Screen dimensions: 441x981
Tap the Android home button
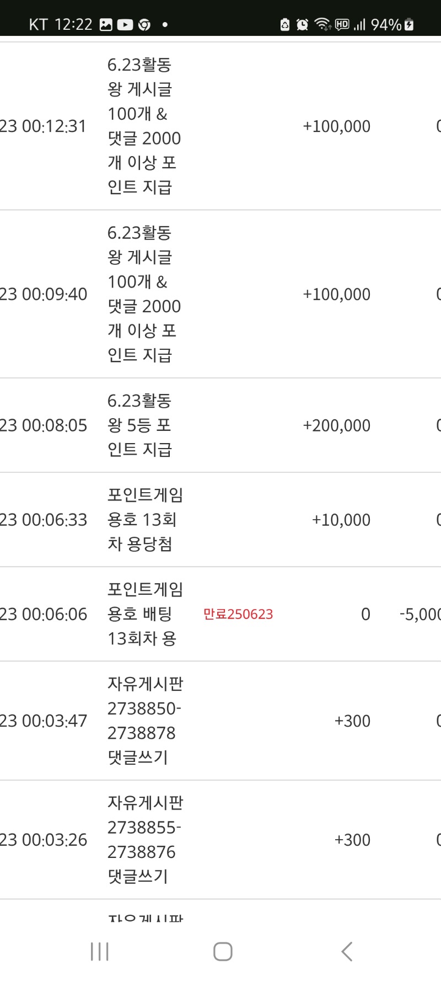223,951
